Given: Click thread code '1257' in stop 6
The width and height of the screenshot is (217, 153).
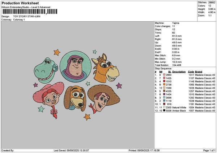Looking at the screenshot, I should [x=191, y=91].
